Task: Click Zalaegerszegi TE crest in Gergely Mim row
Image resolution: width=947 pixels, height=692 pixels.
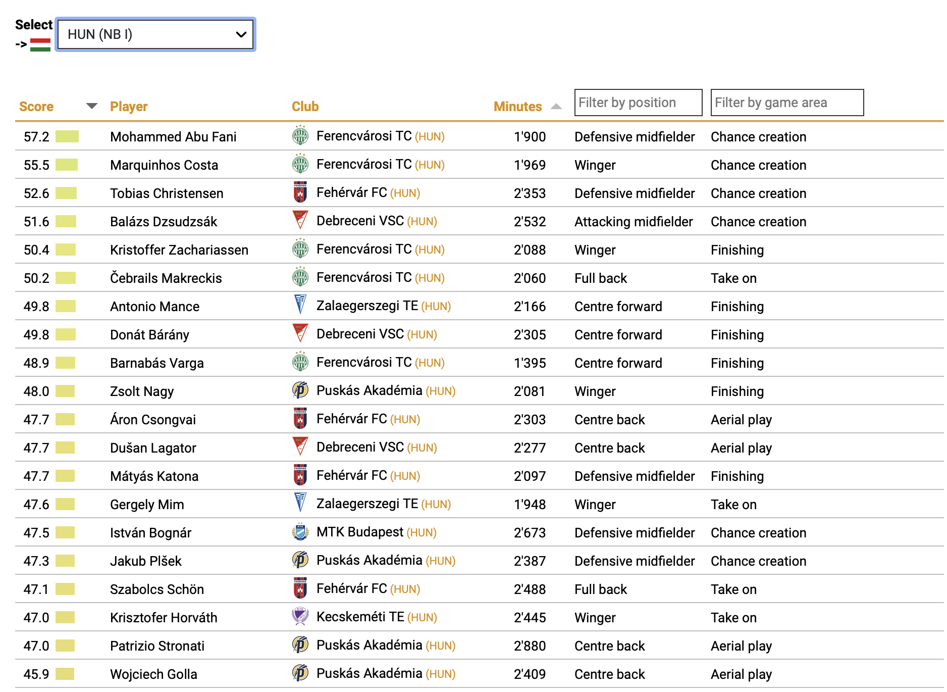Action: pyautogui.click(x=300, y=503)
